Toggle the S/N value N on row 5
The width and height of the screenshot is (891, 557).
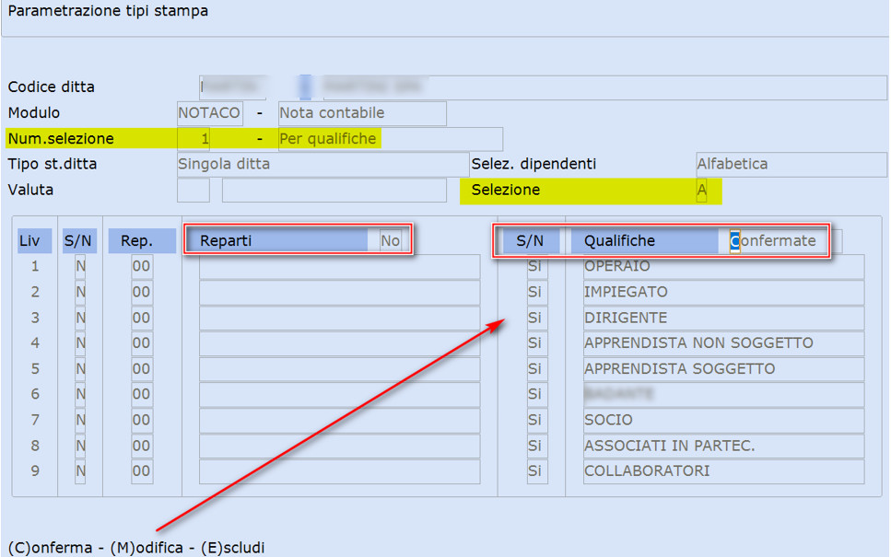80,369
